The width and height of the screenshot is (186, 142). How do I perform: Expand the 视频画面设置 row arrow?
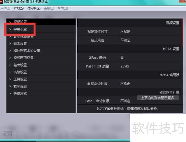pyautogui.click(x=10, y=58)
